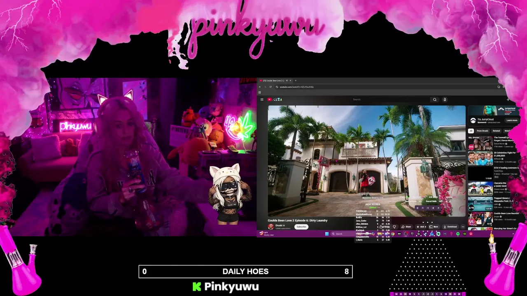
Task: Open a new browser tab with plus
Action: click(x=296, y=81)
